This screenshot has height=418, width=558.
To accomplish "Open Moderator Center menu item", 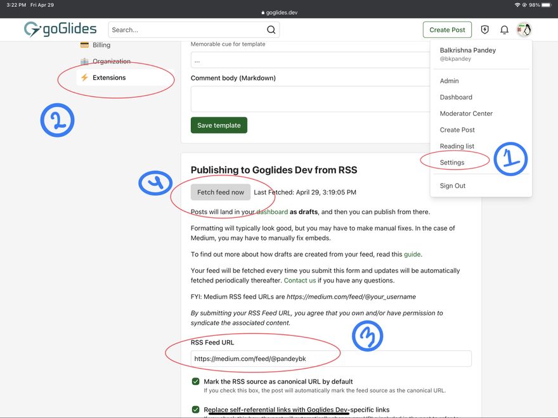I will [466, 114].
